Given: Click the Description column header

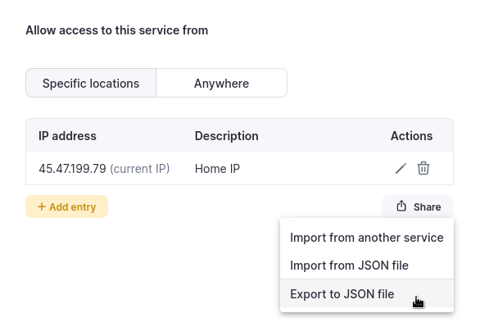Looking at the screenshot, I should [x=227, y=136].
